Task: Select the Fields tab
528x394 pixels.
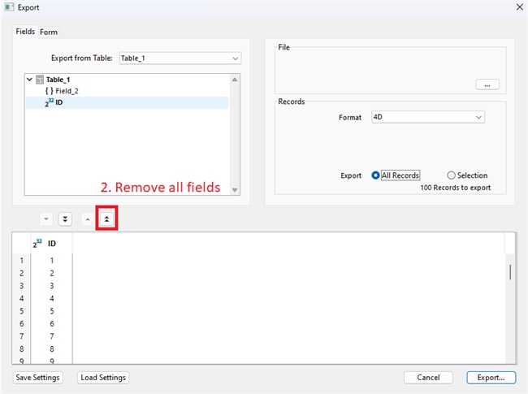Action: [25, 32]
